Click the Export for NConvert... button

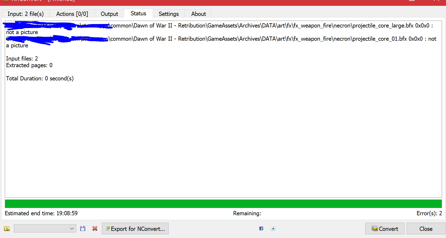(x=135, y=228)
